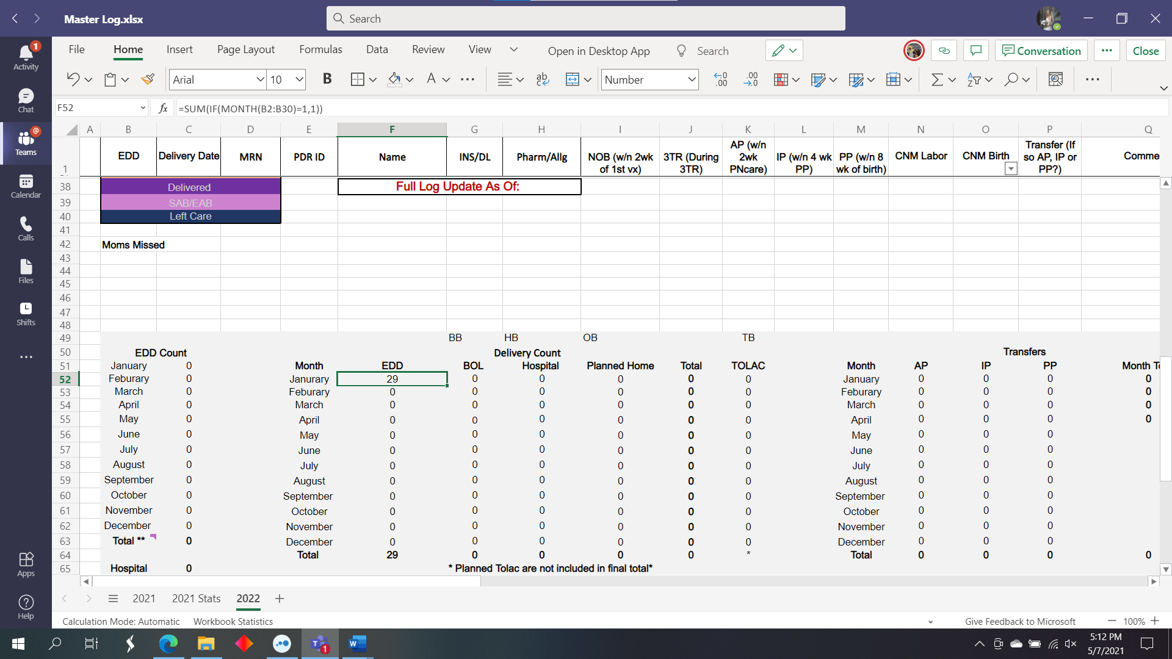This screenshot has height=659, width=1172.
Task: Select the 2021 Stats sheet tab
Action: coord(196,599)
